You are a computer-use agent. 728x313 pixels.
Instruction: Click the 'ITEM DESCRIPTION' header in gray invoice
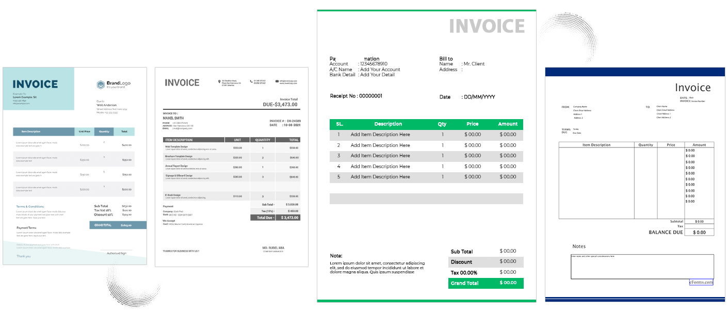(x=179, y=140)
